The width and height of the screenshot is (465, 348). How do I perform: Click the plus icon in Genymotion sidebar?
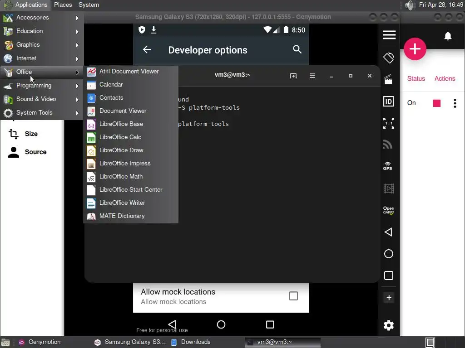click(389, 297)
